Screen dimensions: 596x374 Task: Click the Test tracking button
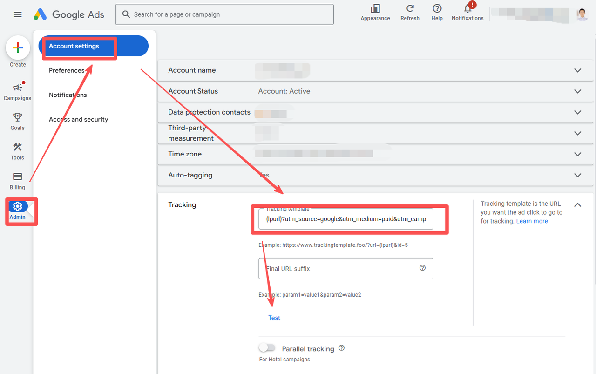[274, 318]
